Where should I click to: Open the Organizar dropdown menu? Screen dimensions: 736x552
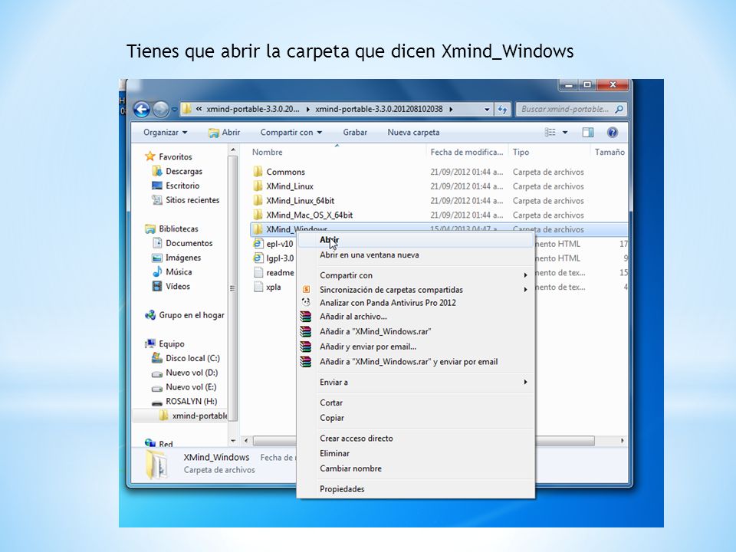point(166,133)
